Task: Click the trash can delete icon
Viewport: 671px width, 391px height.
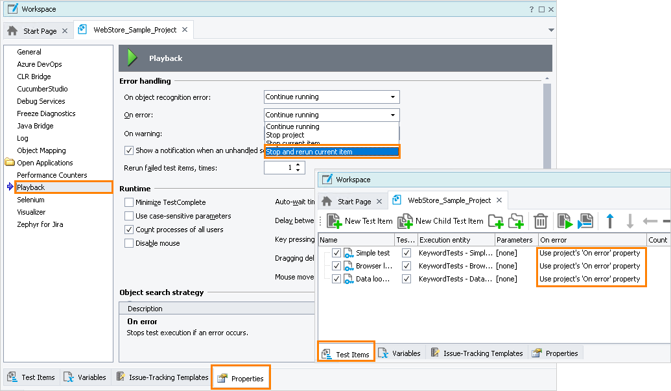Action: [540, 221]
